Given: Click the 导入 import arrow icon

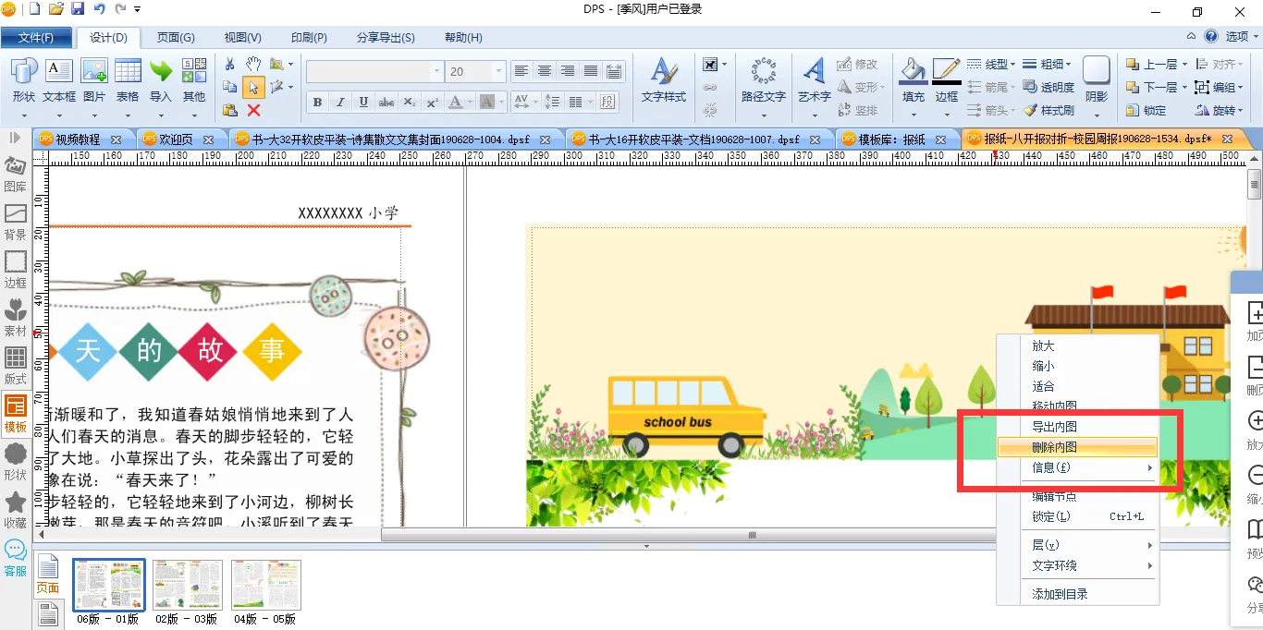Looking at the screenshot, I should (x=161, y=73).
